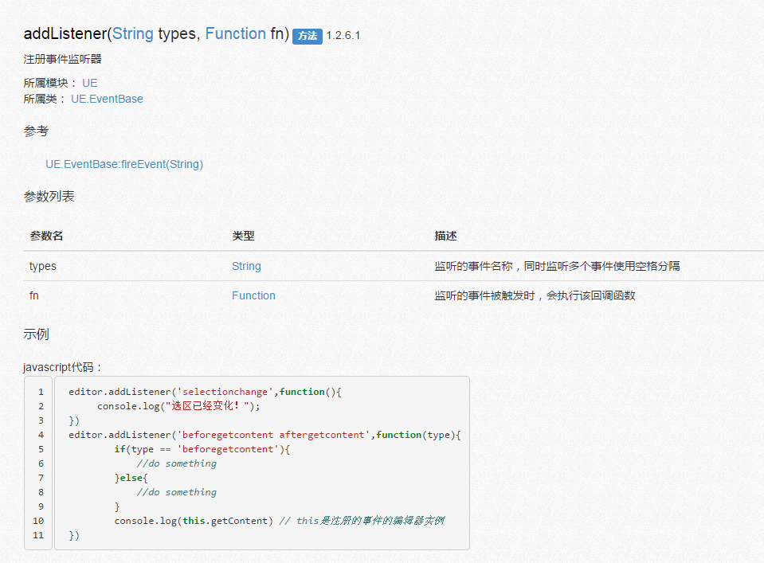The image size is (764, 563).
Task: Click the }else{ code line
Action: [x=131, y=478]
